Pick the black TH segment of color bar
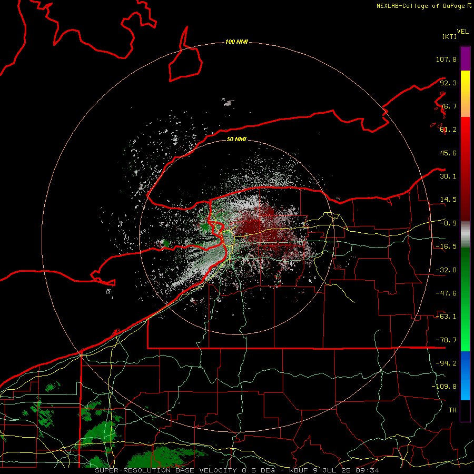The width and height of the screenshot is (474, 474). click(465, 410)
